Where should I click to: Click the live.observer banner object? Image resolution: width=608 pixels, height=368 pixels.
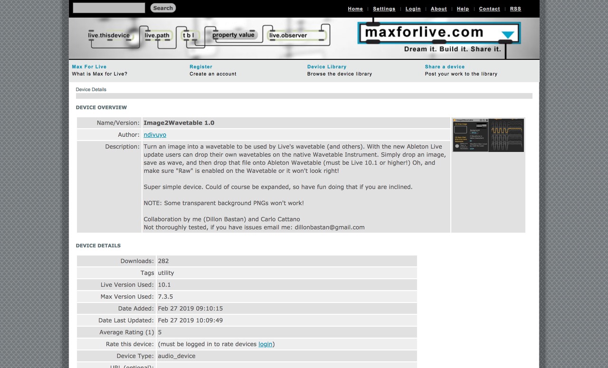(288, 35)
